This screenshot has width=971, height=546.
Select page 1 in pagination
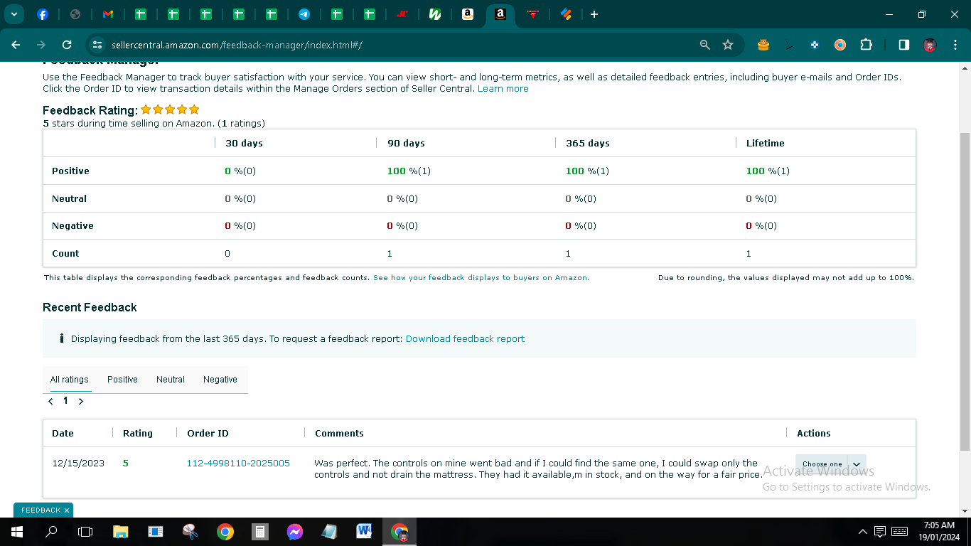(x=65, y=401)
